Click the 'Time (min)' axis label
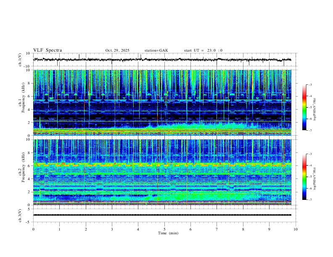Image resolution: width=333 pixels, height=257 pixels. pyautogui.click(x=168, y=233)
